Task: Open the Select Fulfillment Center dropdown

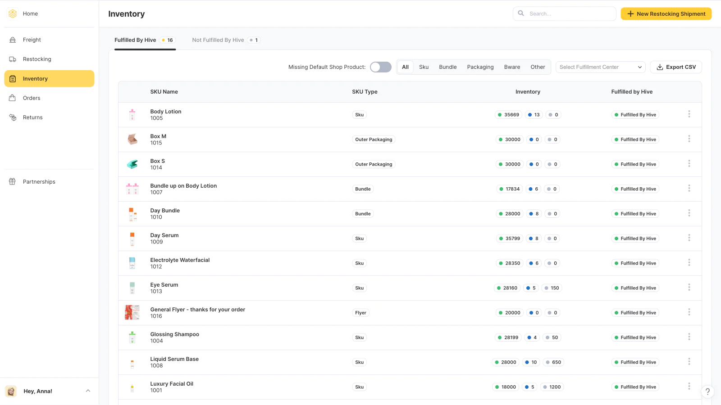Action: click(600, 67)
